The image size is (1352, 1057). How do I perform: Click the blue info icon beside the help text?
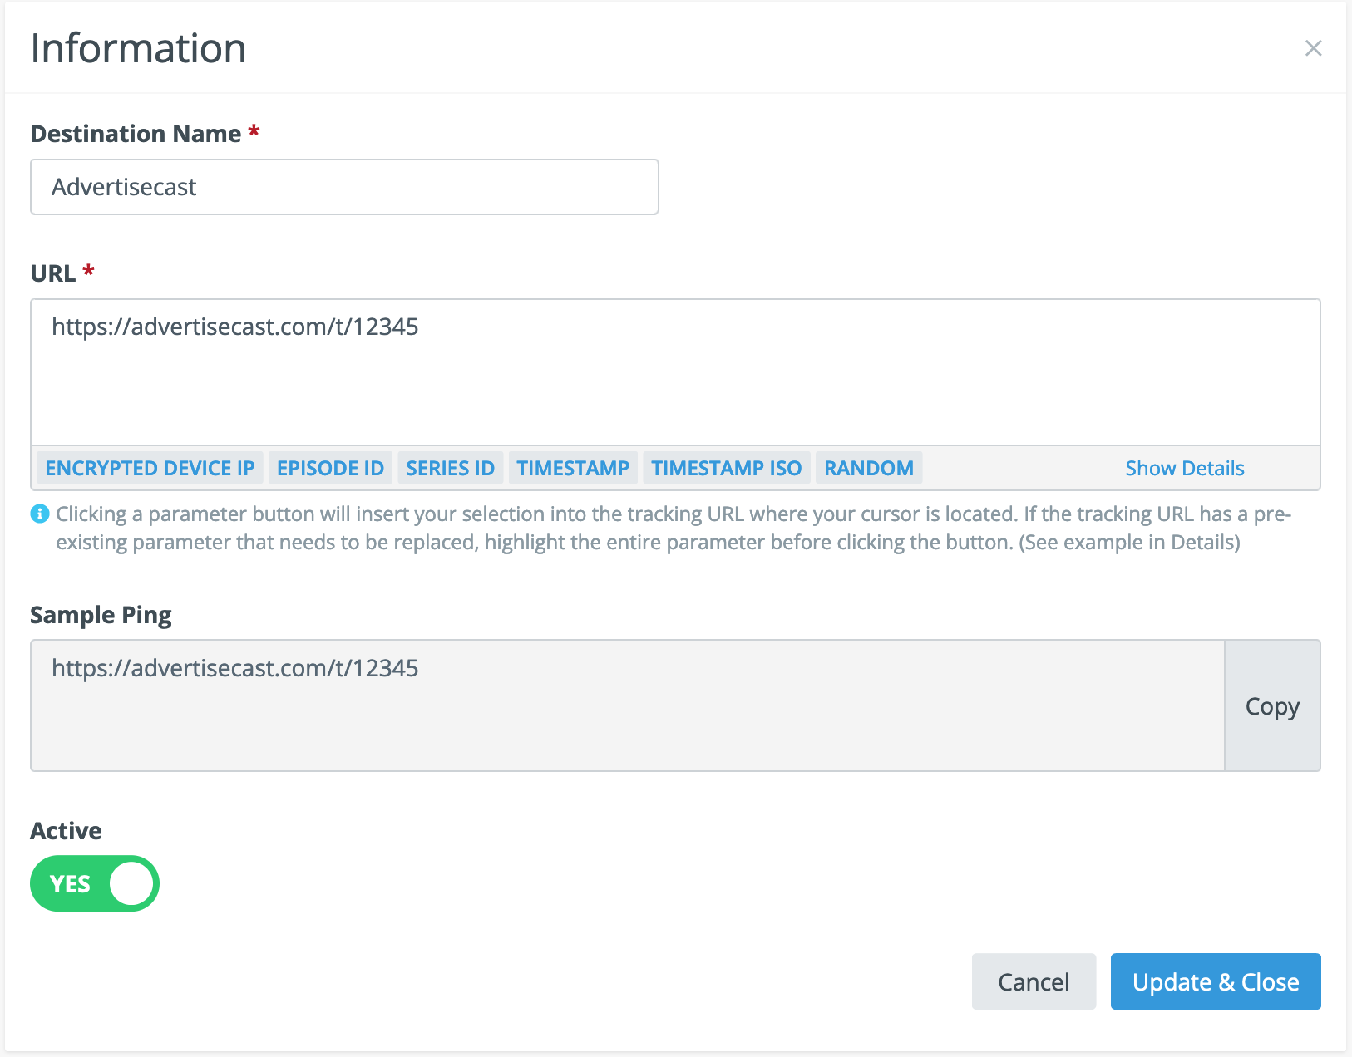[39, 514]
